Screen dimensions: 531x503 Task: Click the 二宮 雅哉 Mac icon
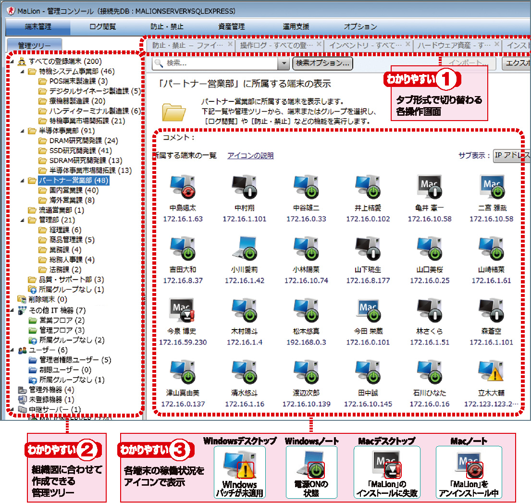[x=492, y=186]
